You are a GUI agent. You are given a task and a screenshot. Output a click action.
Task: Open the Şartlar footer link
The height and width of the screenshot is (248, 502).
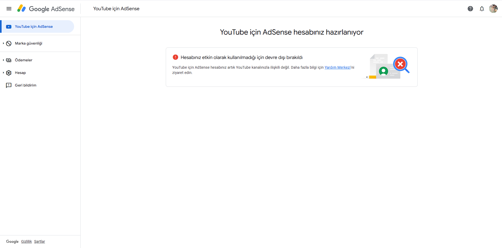(x=40, y=241)
